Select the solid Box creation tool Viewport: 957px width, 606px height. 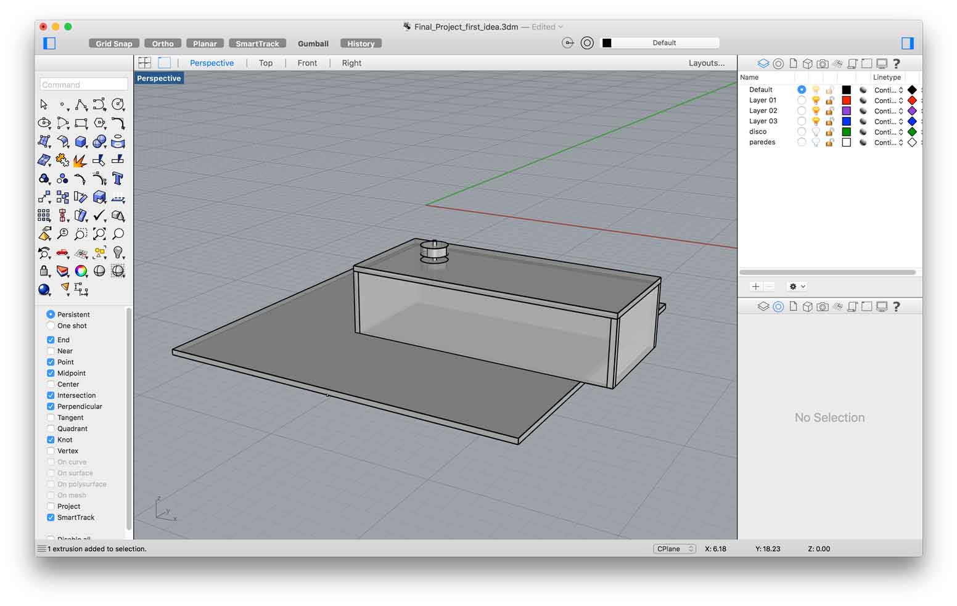(81, 141)
